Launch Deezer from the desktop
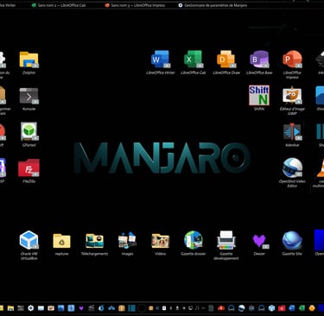This screenshot has height=316, width=324. [259, 241]
